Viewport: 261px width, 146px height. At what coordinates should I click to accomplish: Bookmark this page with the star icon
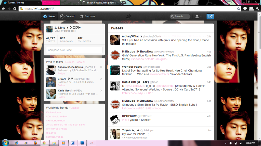point(239,9)
